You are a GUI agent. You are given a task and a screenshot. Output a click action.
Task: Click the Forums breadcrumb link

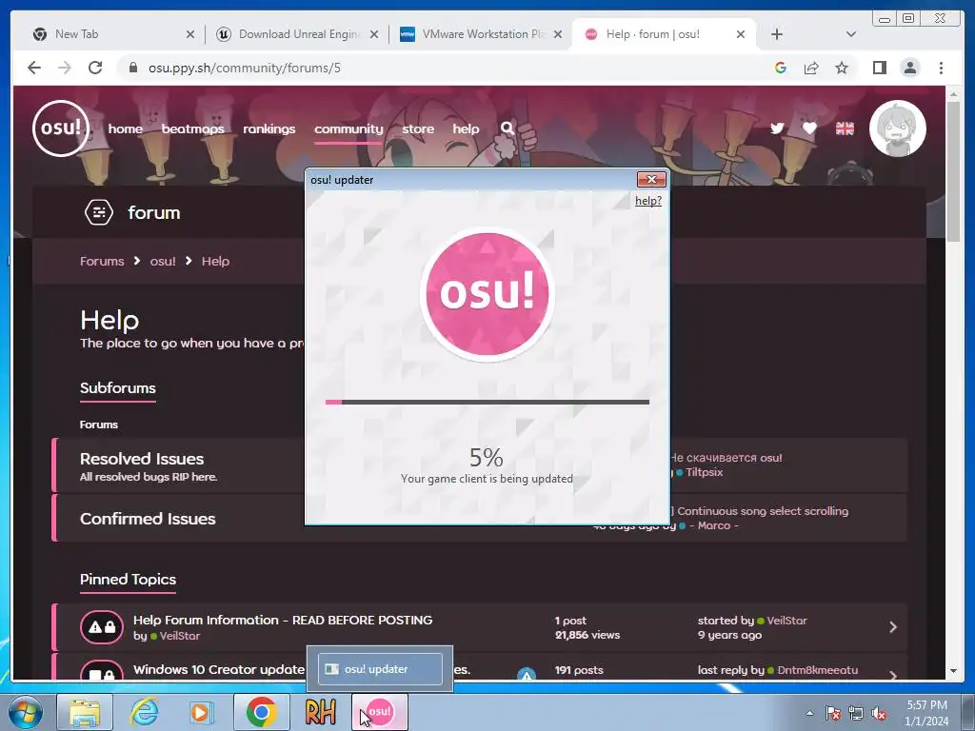coord(102,261)
